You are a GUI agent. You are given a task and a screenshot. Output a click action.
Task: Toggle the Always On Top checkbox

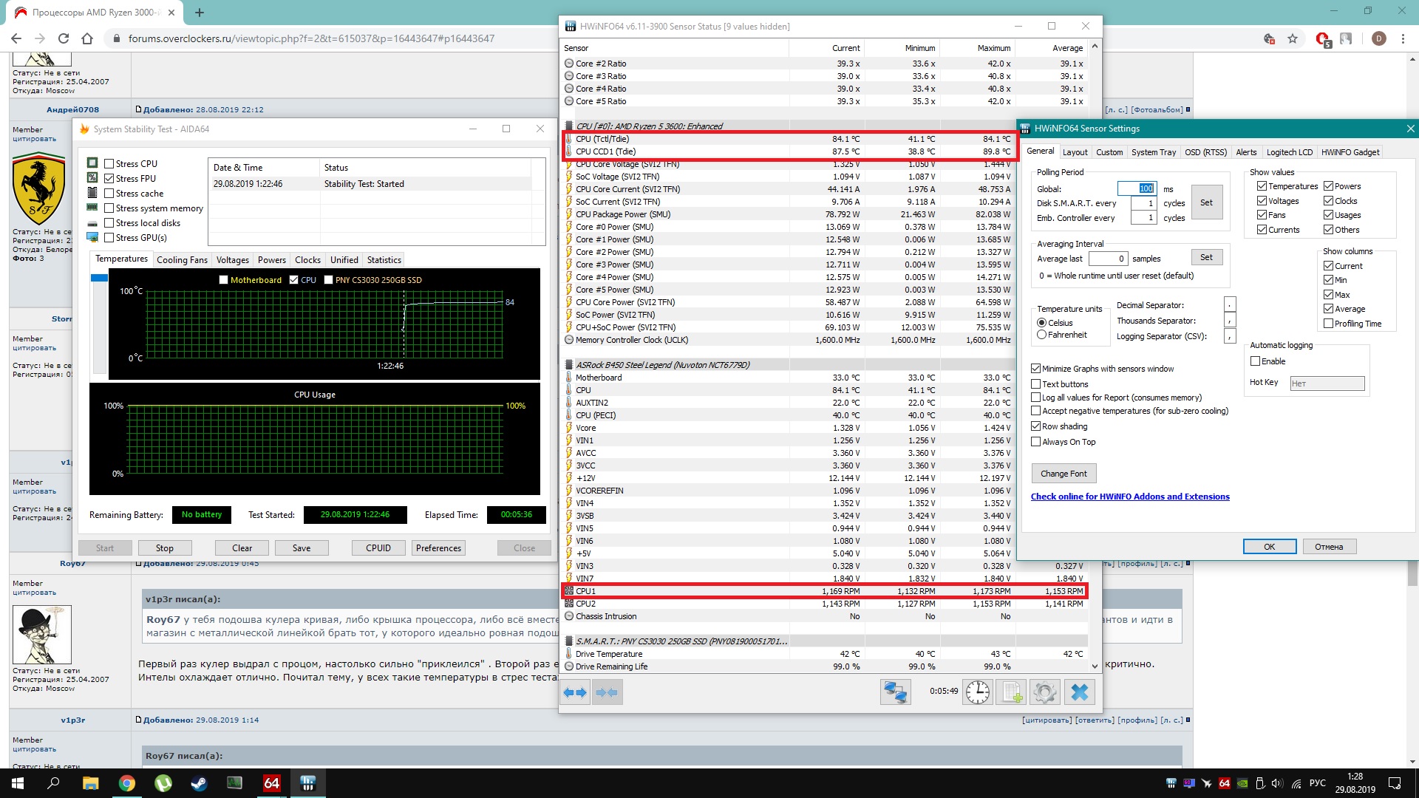(x=1036, y=442)
